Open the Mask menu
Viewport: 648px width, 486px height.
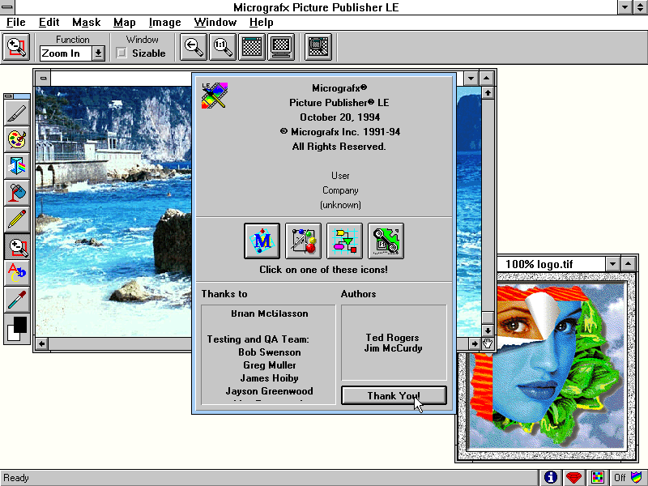point(86,23)
